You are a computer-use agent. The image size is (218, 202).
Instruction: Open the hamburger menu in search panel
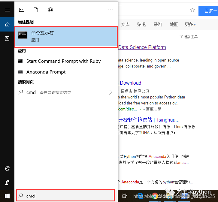(7, 10)
